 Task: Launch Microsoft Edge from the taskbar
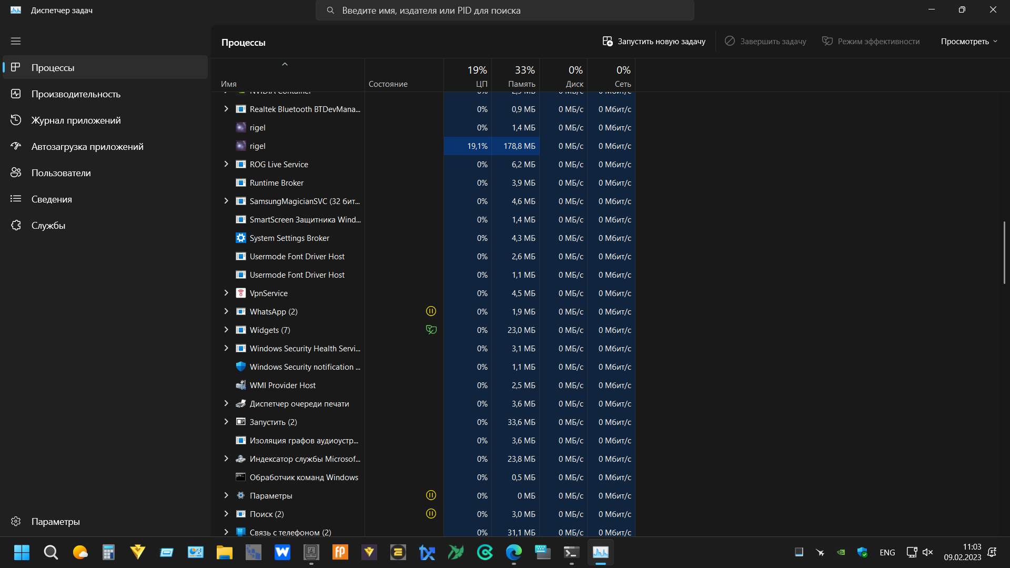[x=514, y=553]
